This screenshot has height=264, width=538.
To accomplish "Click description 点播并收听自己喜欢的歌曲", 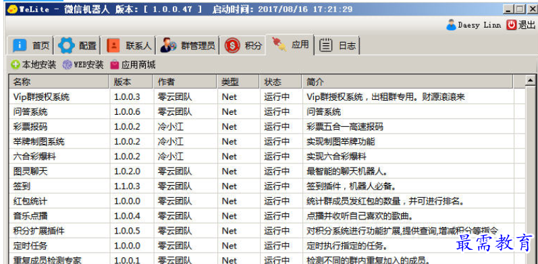I will (359, 216).
